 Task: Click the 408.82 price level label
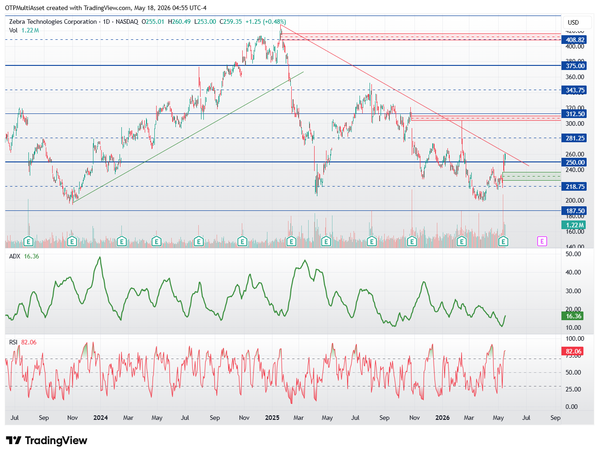tap(575, 40)
